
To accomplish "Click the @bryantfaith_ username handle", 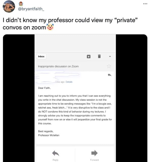I will (31, 9).
